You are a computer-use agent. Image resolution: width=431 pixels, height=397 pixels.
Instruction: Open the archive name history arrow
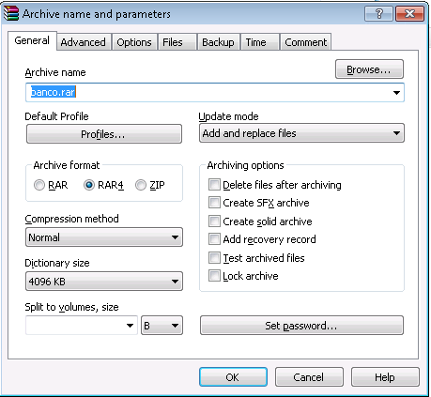click(396, 93)
